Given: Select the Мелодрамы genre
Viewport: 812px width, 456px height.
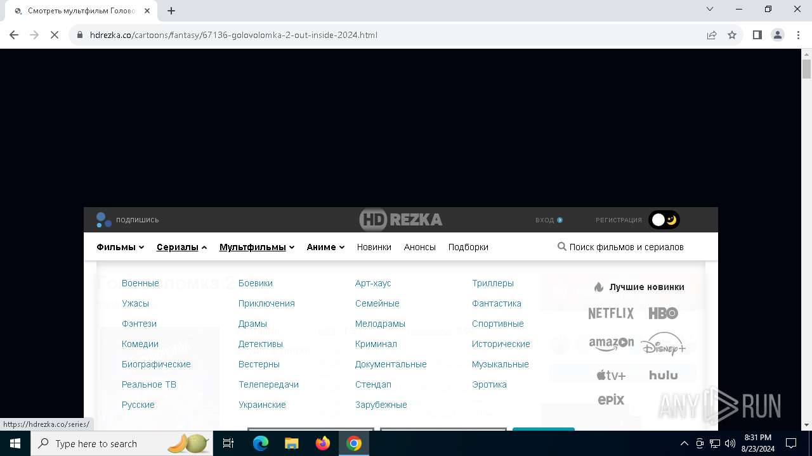Looking at the screenshot, I should [380, 324].
